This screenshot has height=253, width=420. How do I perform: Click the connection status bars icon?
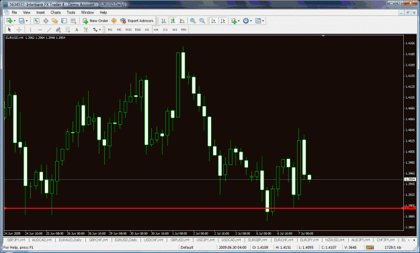tap(370, 248)
